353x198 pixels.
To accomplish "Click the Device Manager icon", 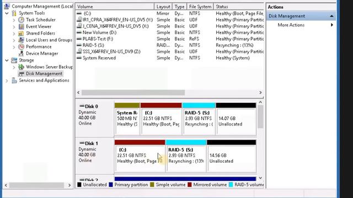I will [x=21, y=53].
